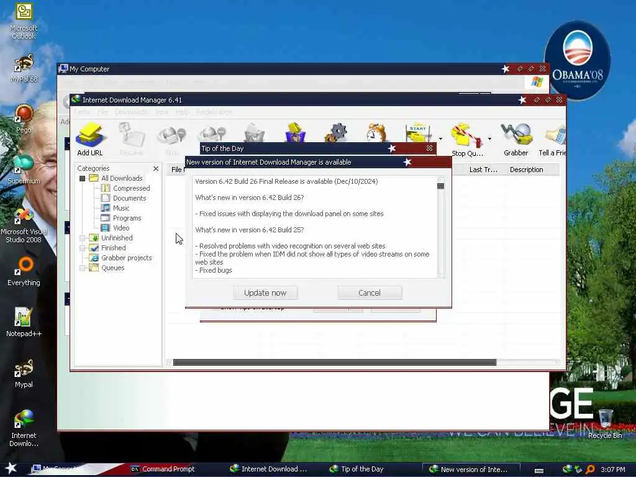The width and height of the screenshot is (636, 477).
Task: Collapse the All Downloads tree node
Action: (x=83, y=178)
